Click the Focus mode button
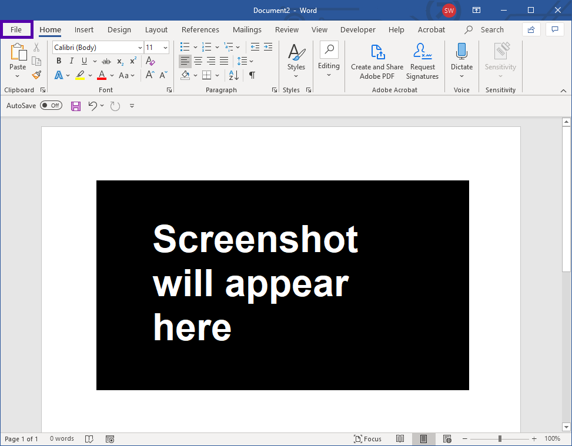Screen dimensions: 572x446 pyautogui.click(x=368, y=439)
